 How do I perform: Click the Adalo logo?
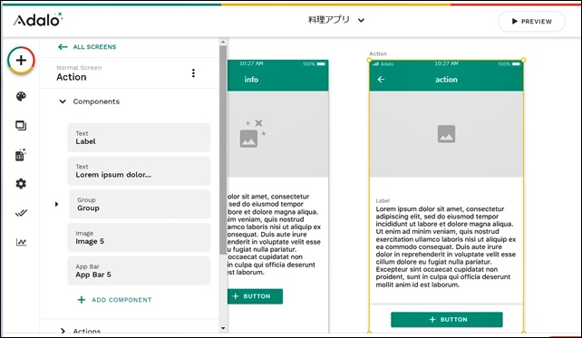38,20
